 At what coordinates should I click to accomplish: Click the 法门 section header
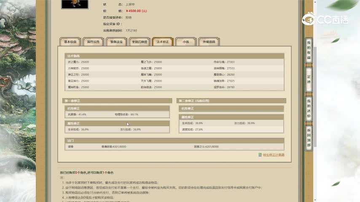pos(175,141)
